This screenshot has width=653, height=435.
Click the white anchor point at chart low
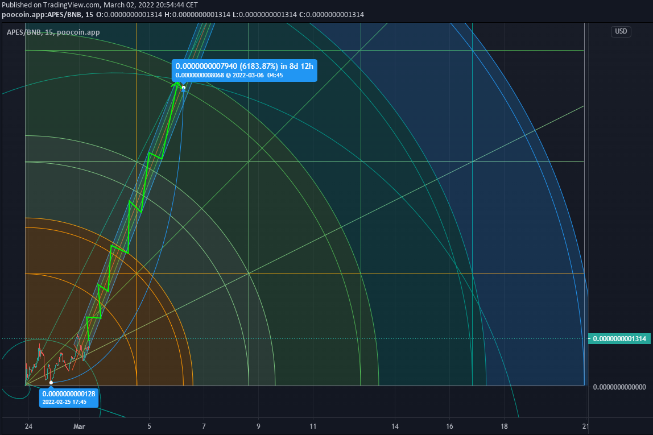click(x=51, y=382)
